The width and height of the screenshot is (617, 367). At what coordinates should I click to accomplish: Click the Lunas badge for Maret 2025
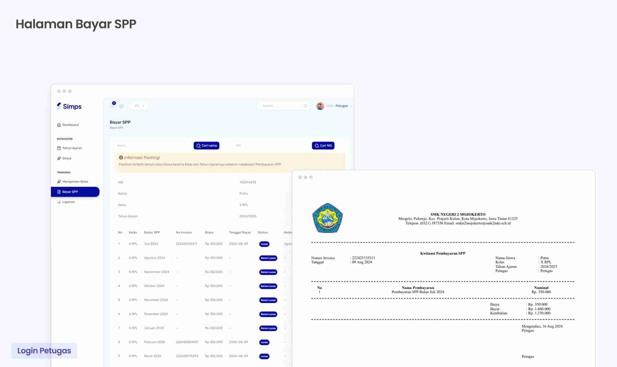pyautogui.click(x=264, y=356)
